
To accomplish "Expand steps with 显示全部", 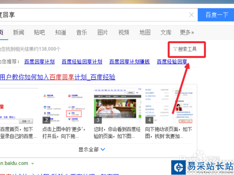I will click(92, 149).
